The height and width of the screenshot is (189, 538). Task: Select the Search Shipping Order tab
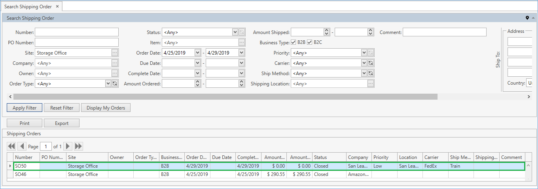pos(27,7)
